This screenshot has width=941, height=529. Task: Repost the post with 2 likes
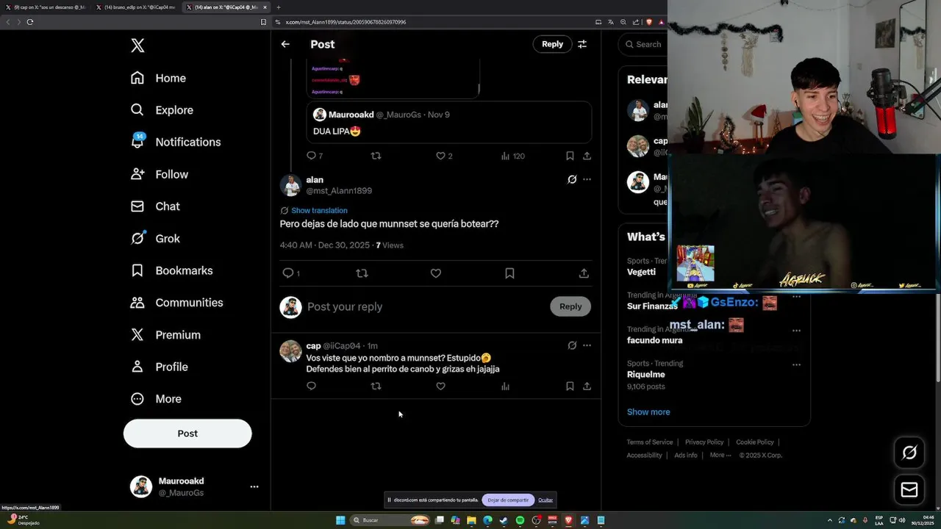point(376,156)
